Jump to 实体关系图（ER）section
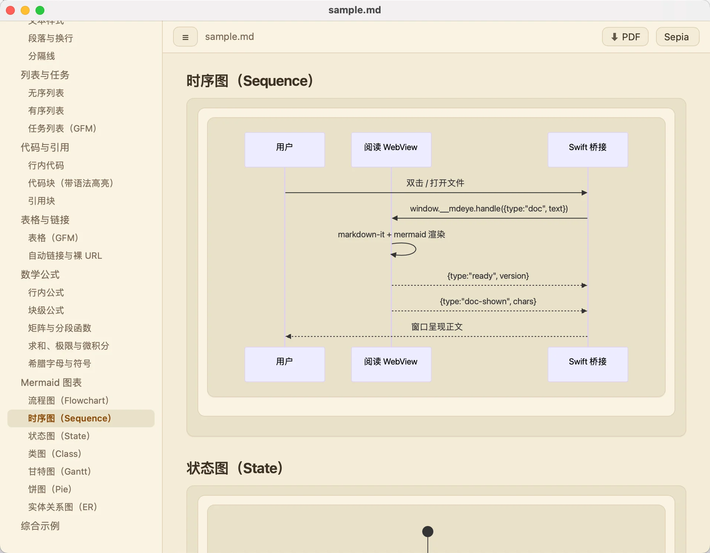710x553 pixels. 62,507
